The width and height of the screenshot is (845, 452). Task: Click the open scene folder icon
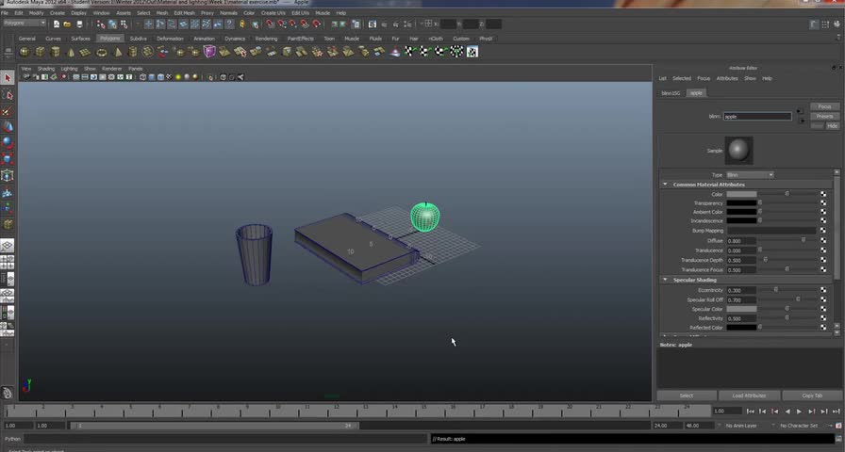click(69, 24)
